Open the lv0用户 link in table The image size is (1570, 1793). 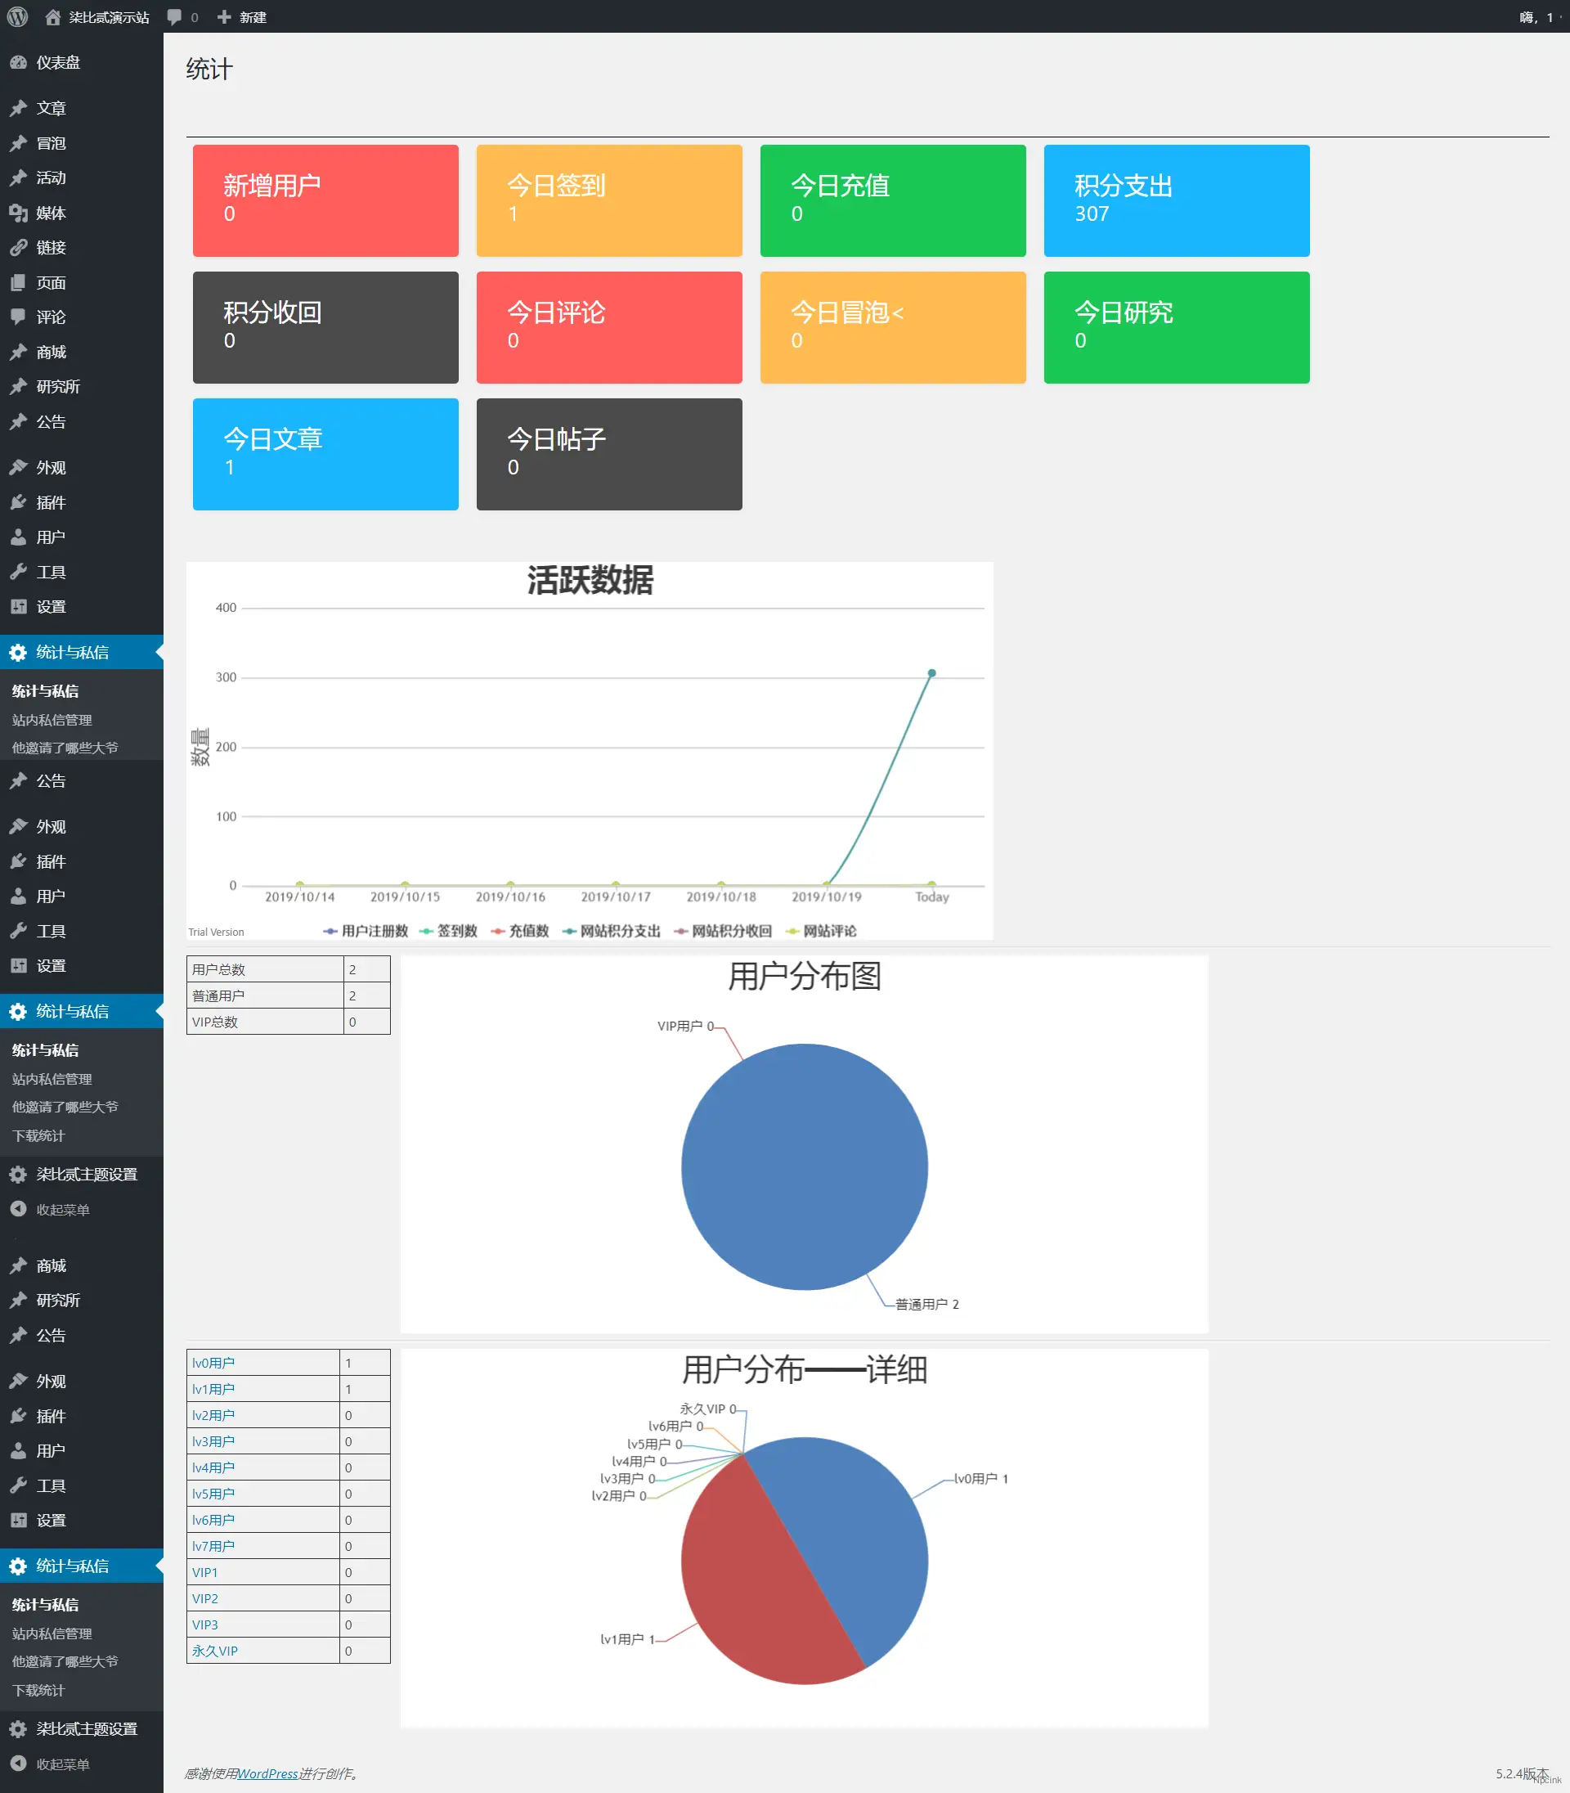point(213,1363)
